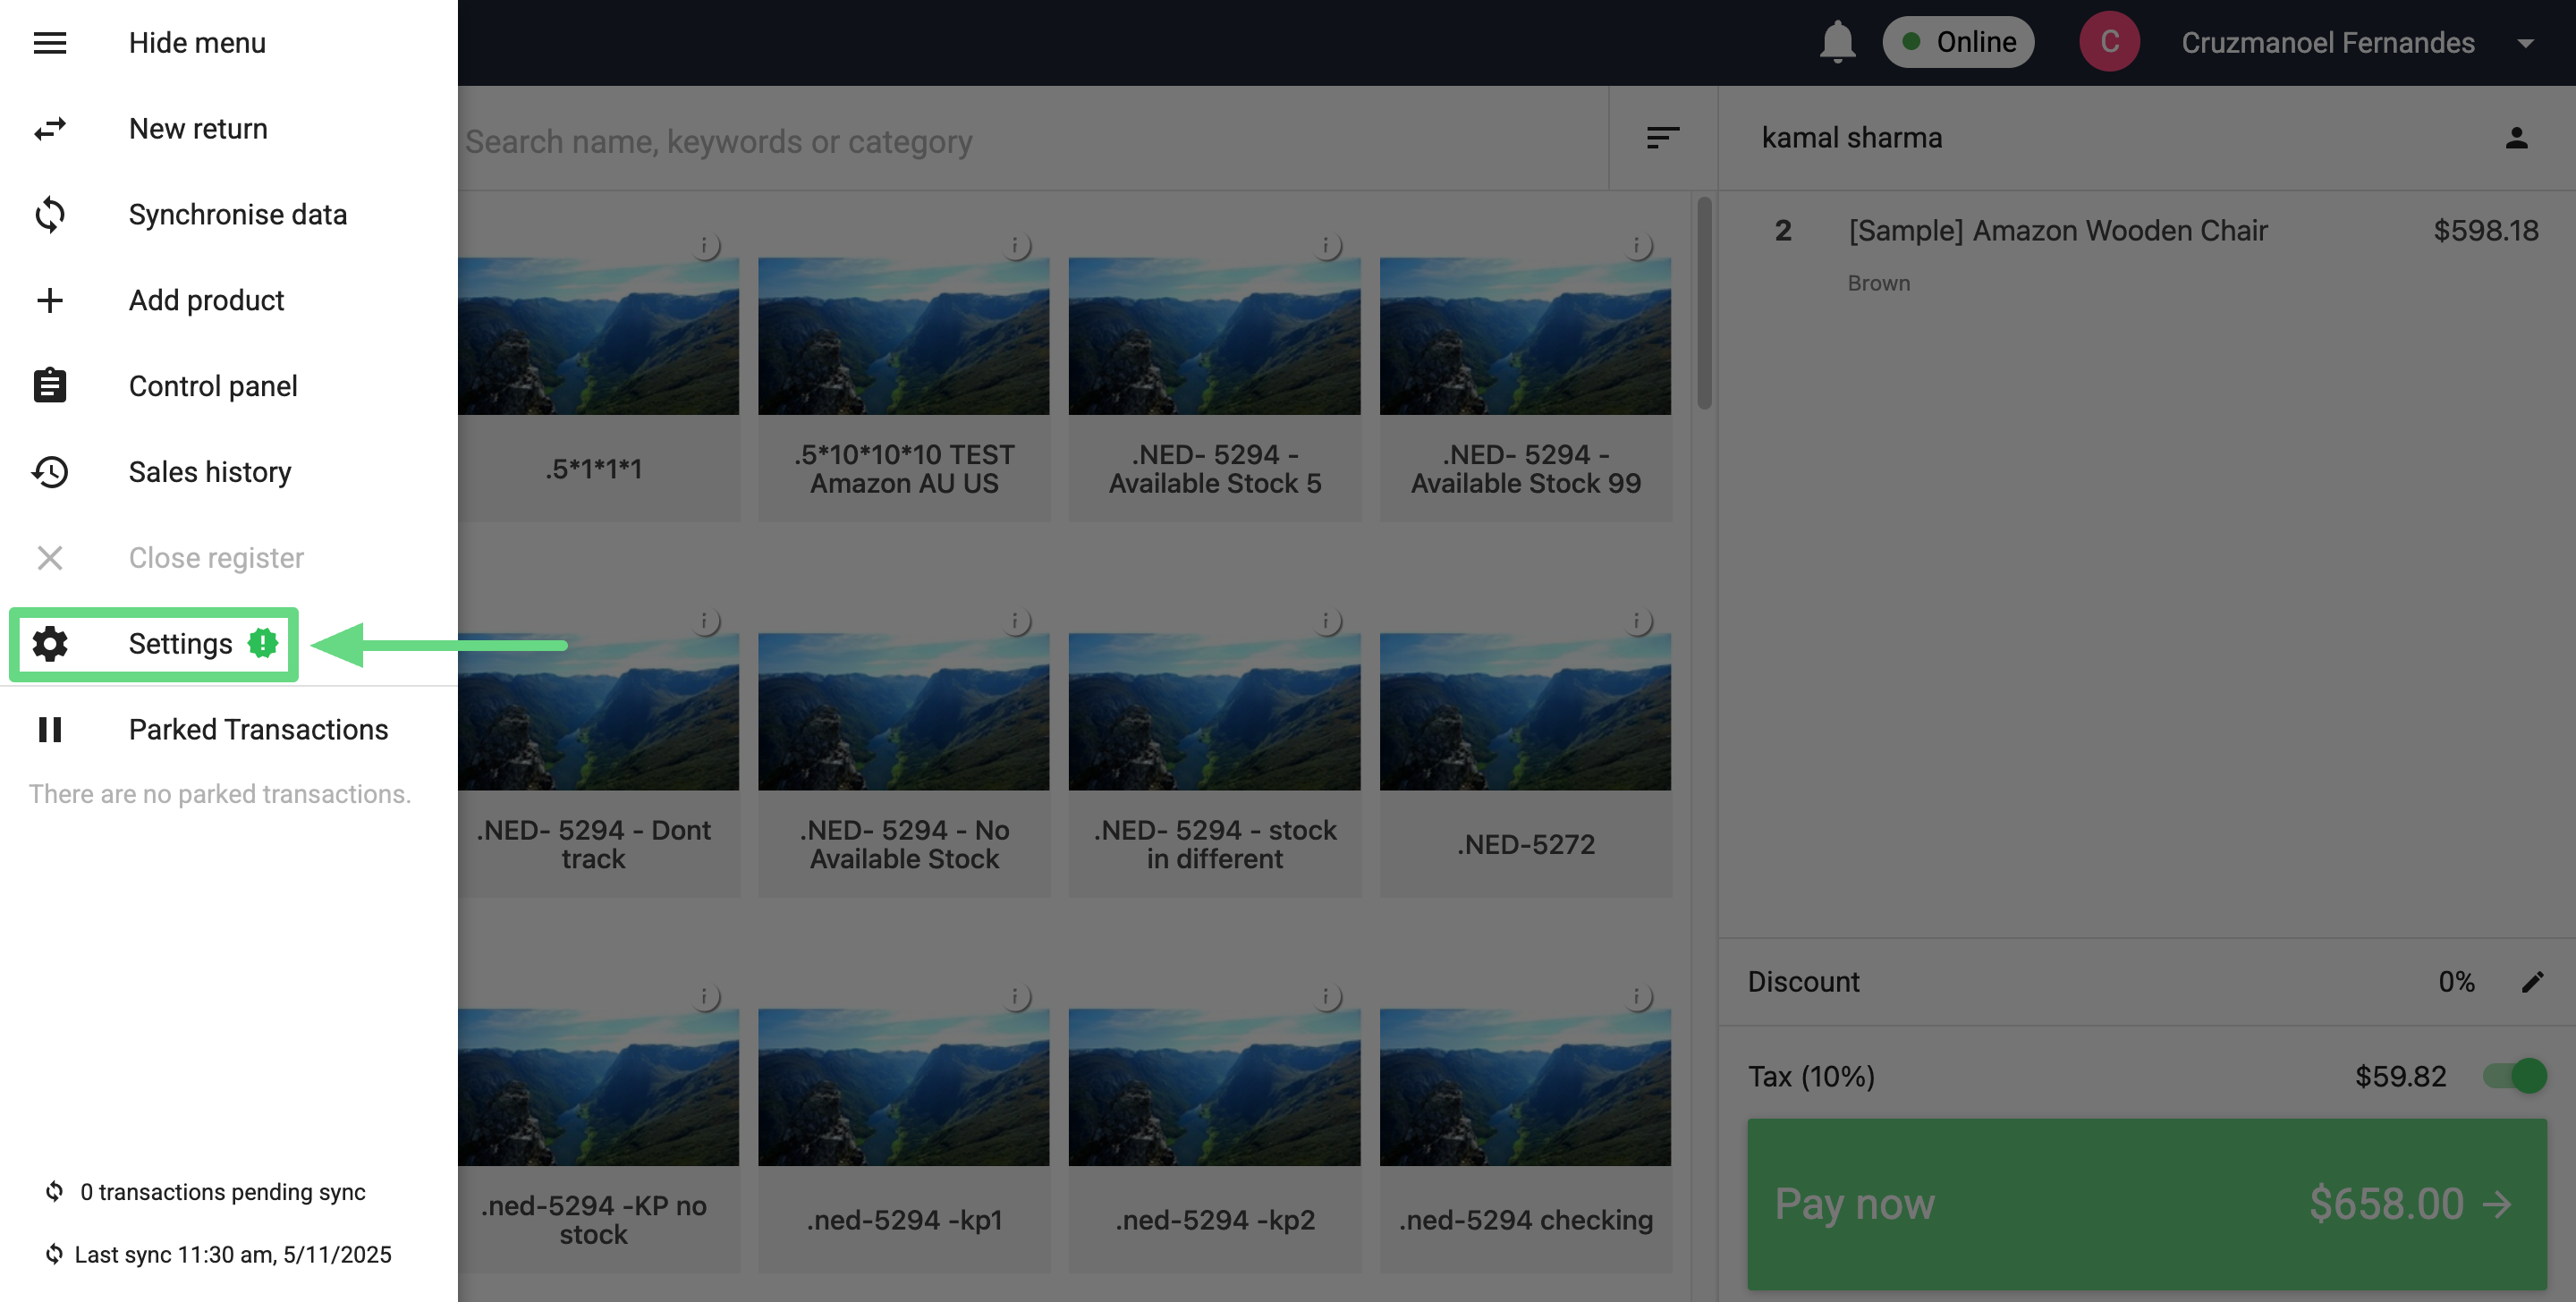This screenshot has height=1302, width=2576.
Task: Edit discount with the pencil icon
Action: (2531, 981)
